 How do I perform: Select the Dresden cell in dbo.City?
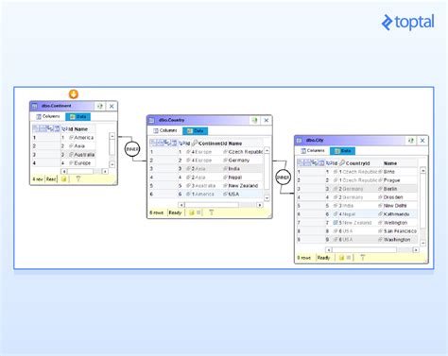[x=398, y=197]
